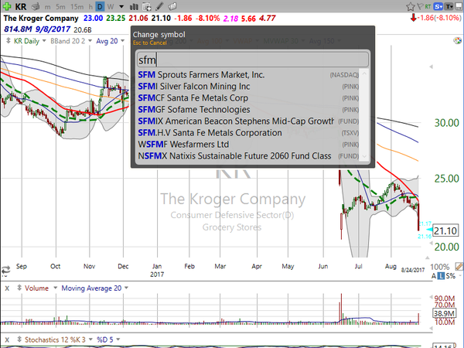This screenshot has height=348, width=464.
Task: Select SFM Sprouts Farmers Market result
Action: click(x=248, y=74)
